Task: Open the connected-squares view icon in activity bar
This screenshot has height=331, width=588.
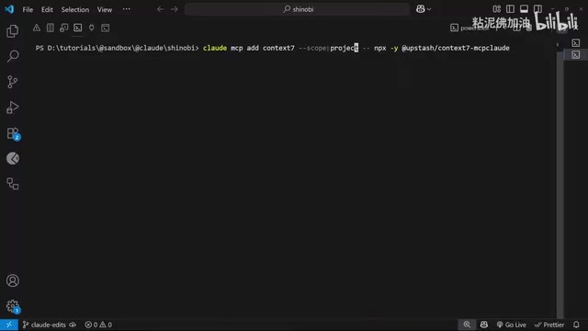Action: pyautogui.click(x=12, y=184)
